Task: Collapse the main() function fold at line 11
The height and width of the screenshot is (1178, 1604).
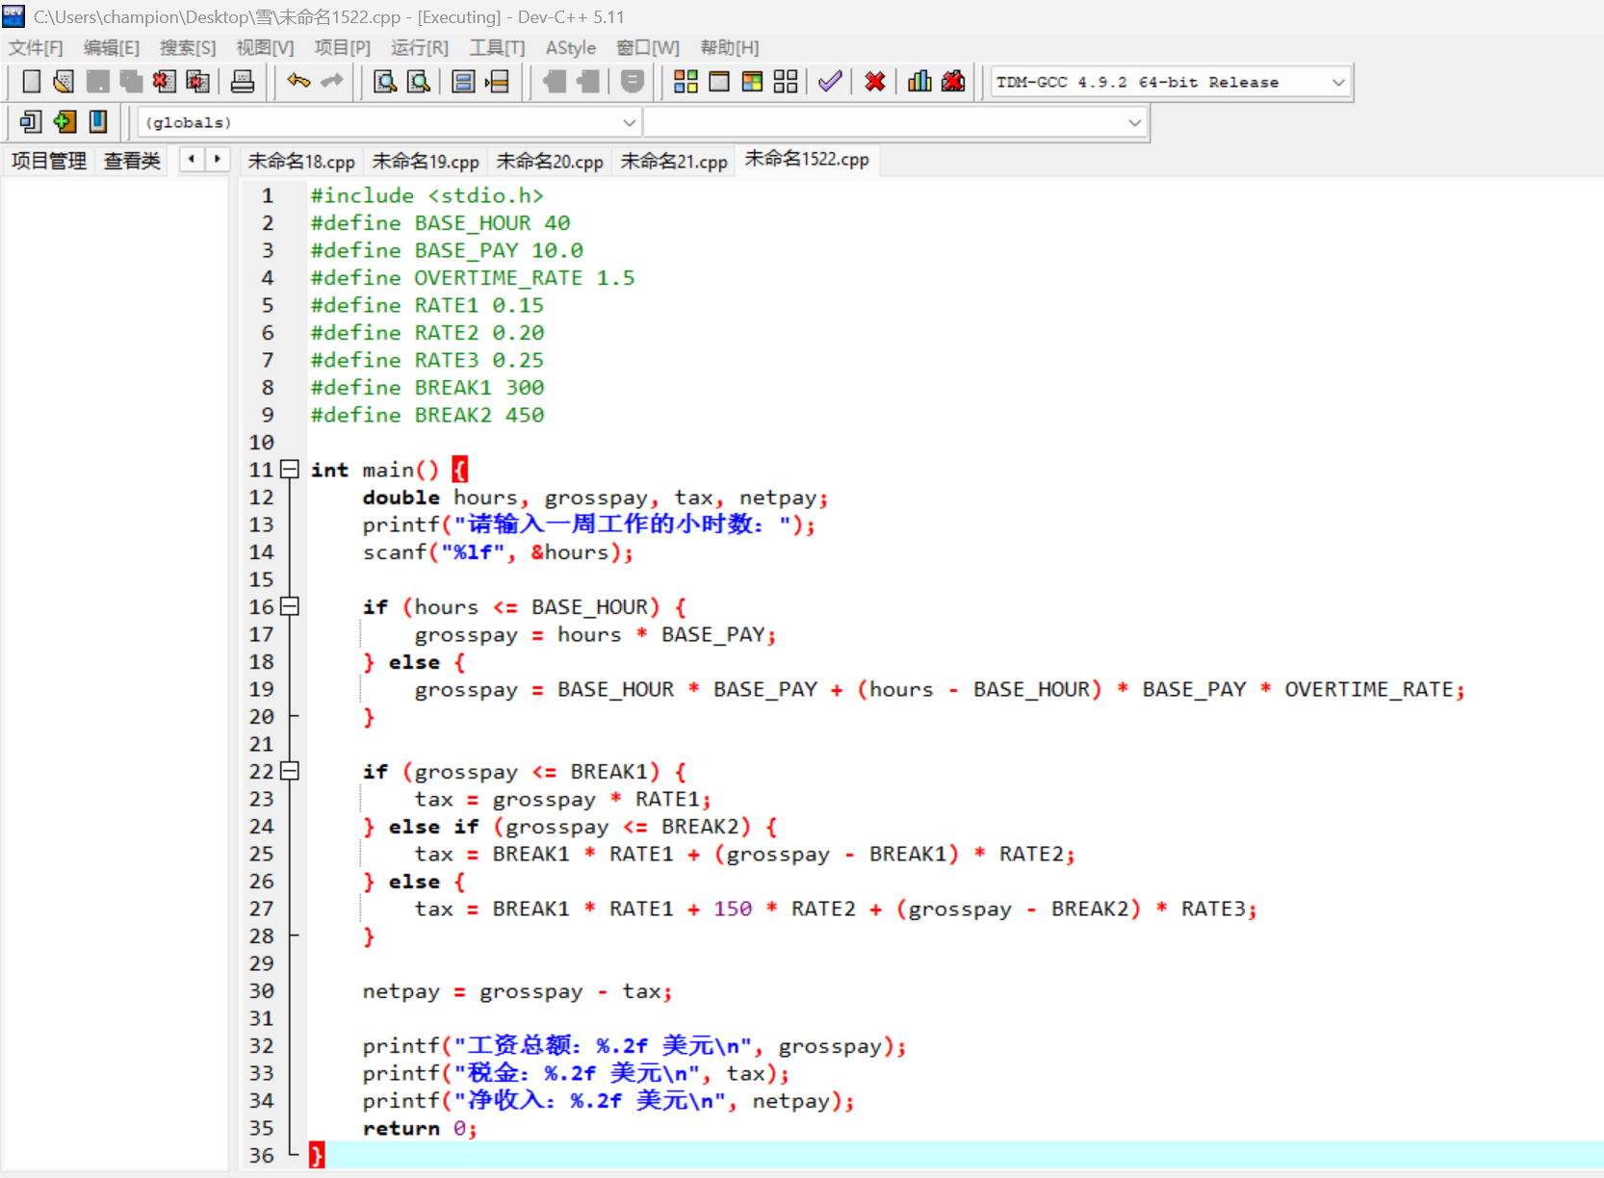Action: pos(289,470)
